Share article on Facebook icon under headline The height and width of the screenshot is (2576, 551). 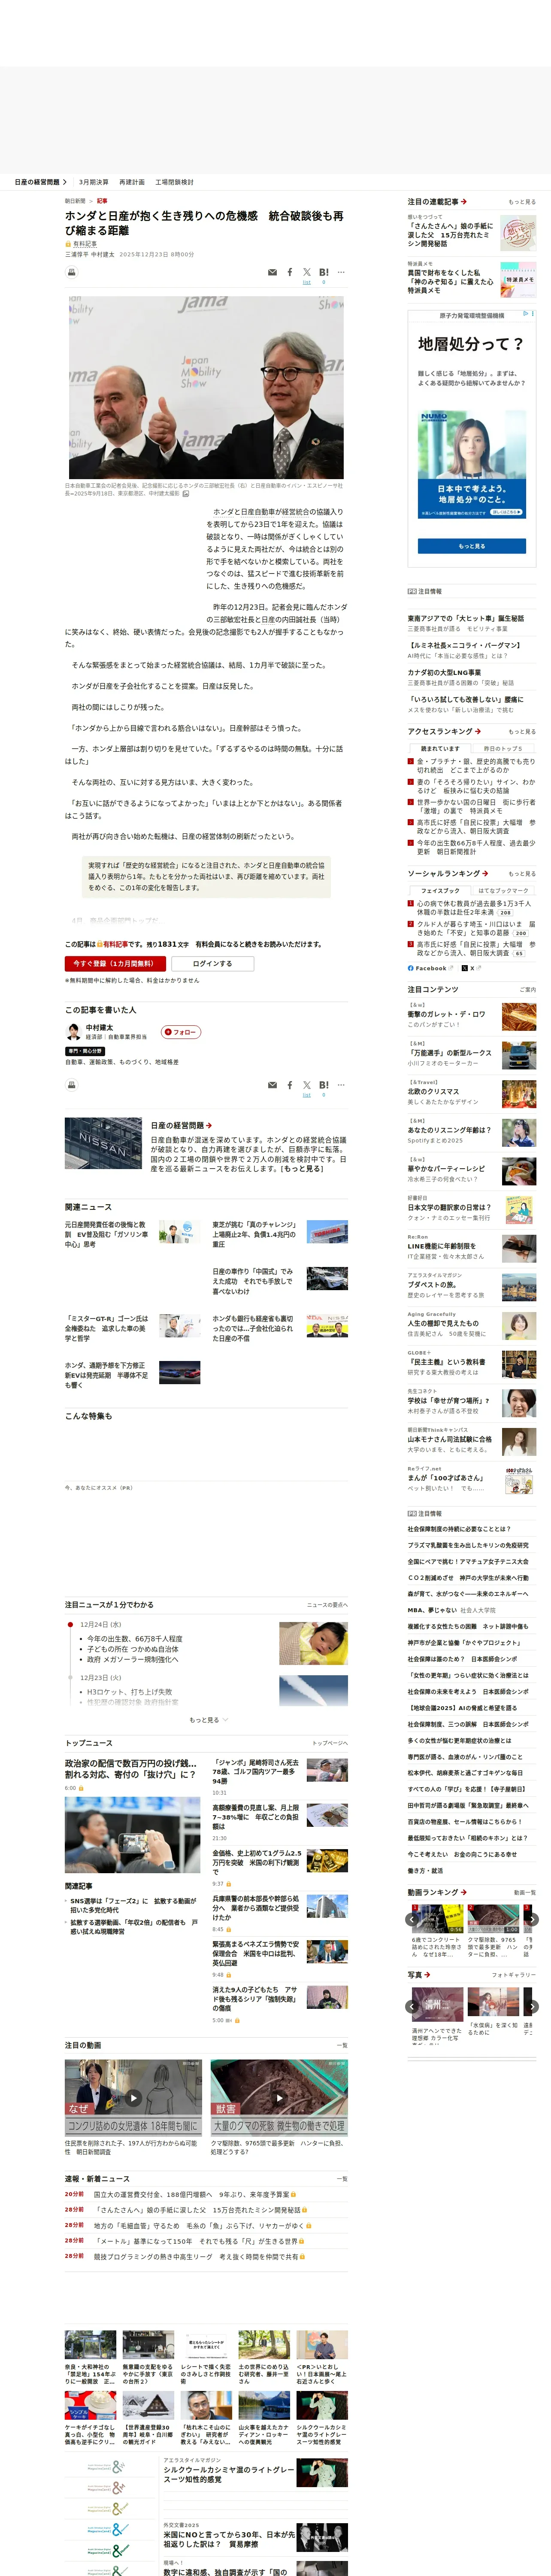coord(290,272)
